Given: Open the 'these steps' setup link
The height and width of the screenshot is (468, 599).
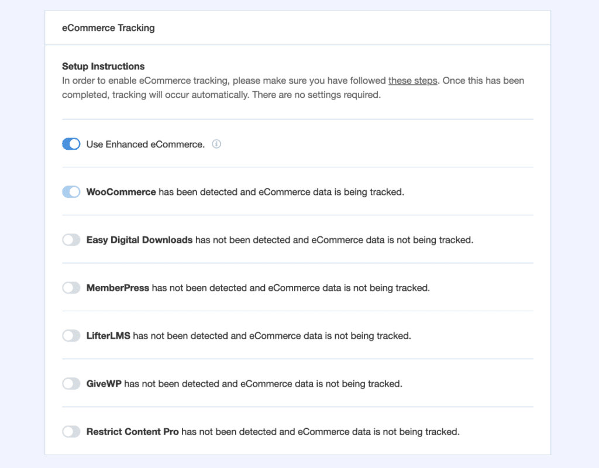Looking at the screenshot, I should pos(413,80).
